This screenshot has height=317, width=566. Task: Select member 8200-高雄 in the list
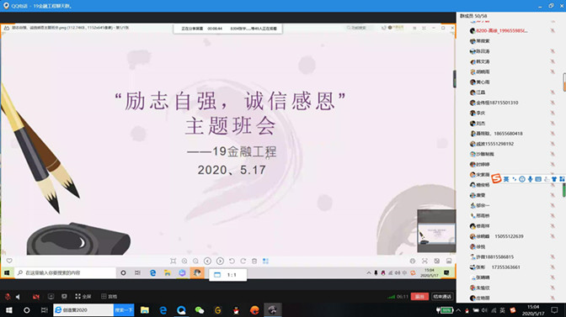tap(501, 30)
